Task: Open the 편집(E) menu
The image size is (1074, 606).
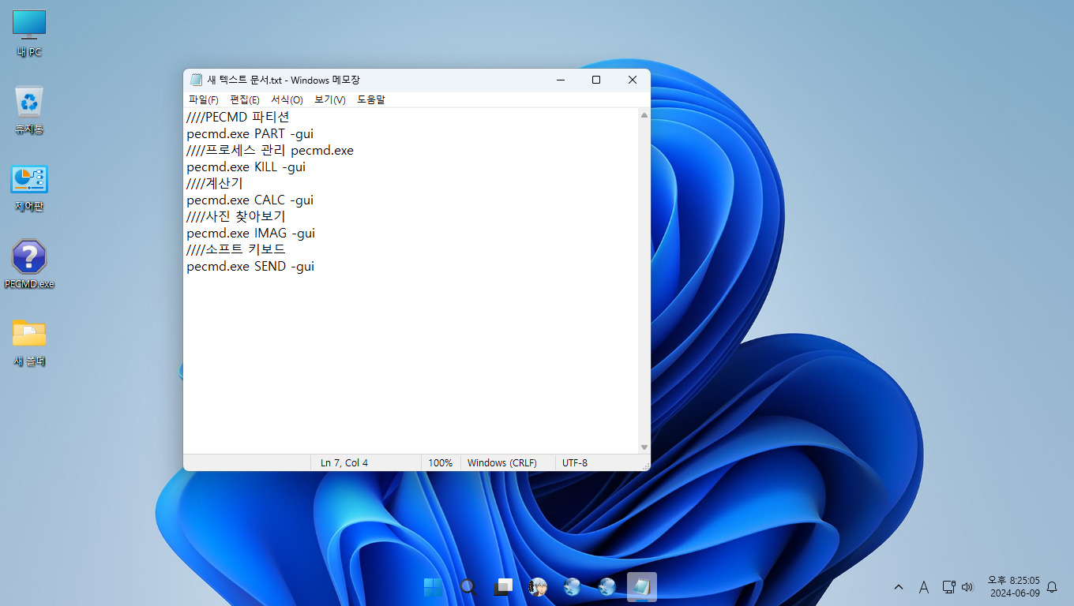Action: point(245,99)
